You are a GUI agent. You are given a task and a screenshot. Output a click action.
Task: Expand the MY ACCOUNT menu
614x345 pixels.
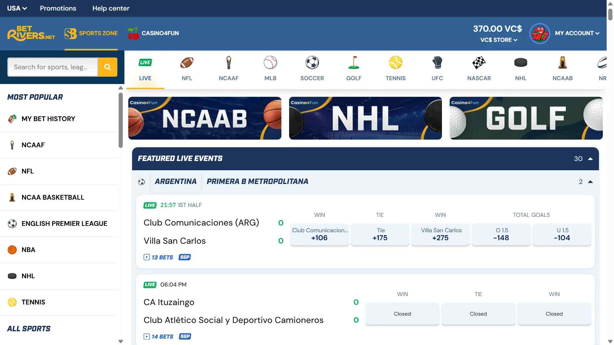tap(577, 33)
